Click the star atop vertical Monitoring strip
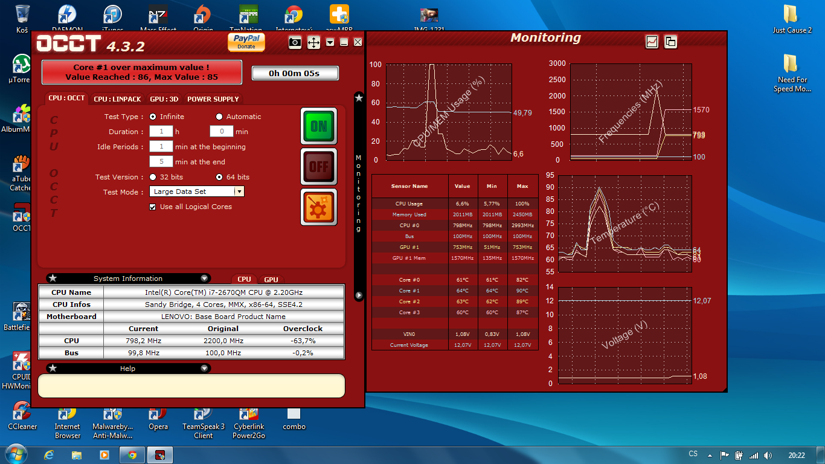Image resolution: width=825 pixels, height=464 pixels. click(x=359, y=97)
